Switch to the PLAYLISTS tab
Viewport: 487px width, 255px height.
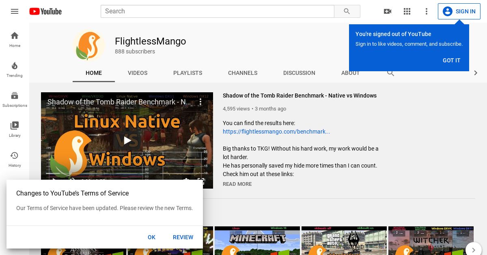[x=187, y=73]
